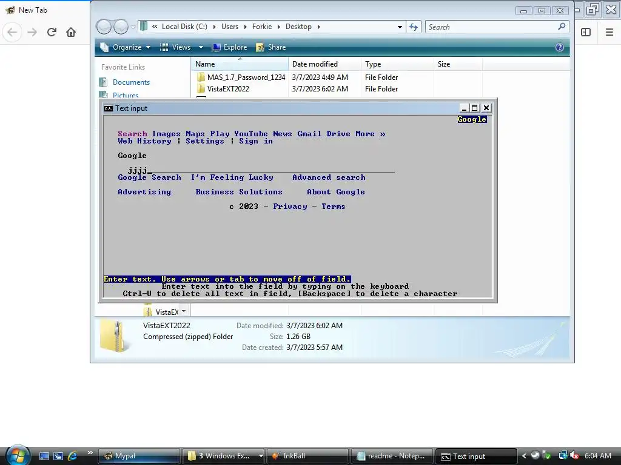
Task: Click the Explorer search magnifier icon
Action: pos(562,27)
